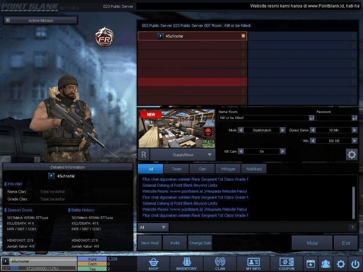
Task: Start the match with Mulai
Action: (x=312, y=243)
